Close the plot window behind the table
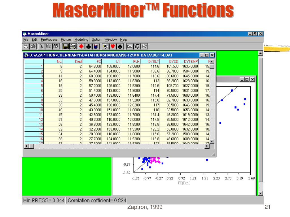Image resolution: width=290 pixels, height=217 pixels. (x=253, y=79)
